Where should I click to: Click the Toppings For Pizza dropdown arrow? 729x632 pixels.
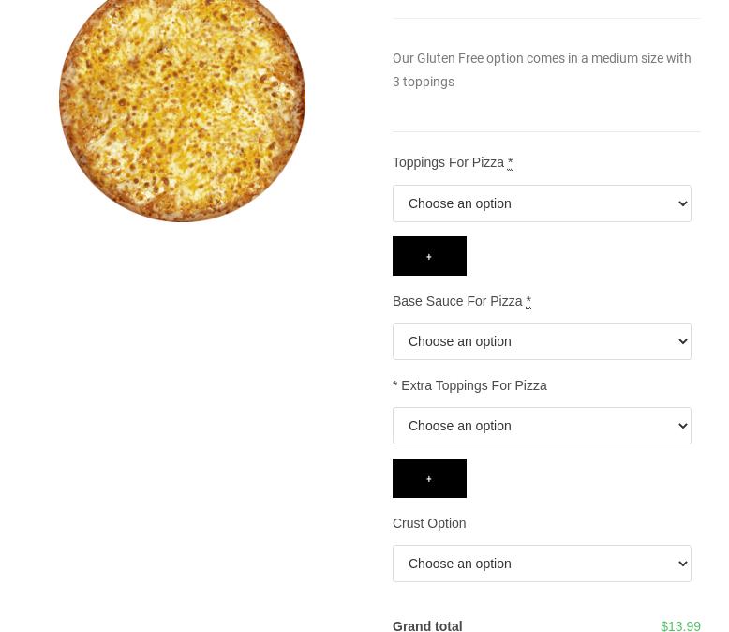(681, 203)
